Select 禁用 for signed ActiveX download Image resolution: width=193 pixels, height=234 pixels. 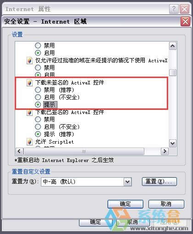click(x=38, y=120)
